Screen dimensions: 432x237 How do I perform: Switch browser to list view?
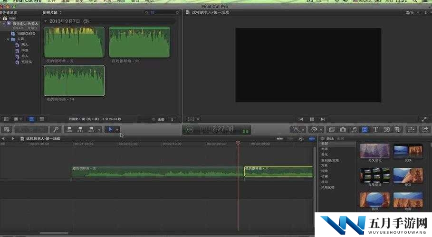click(x=42, y=119)
